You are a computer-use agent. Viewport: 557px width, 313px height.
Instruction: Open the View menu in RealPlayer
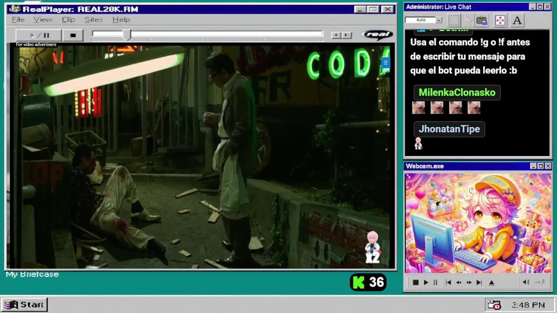tap(43, 20)
